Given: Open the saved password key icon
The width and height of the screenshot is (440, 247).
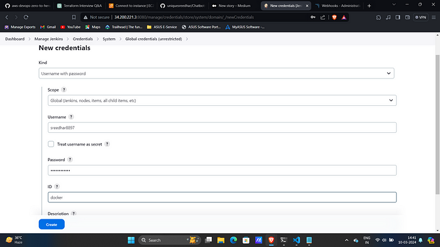Looking at the screenshot, I should click(313, 17).
